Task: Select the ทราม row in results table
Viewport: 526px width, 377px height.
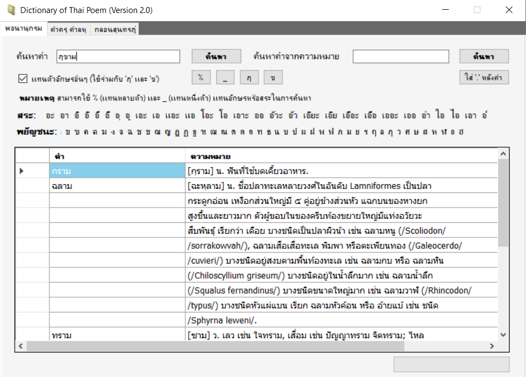Action: (x=117, y=335)
